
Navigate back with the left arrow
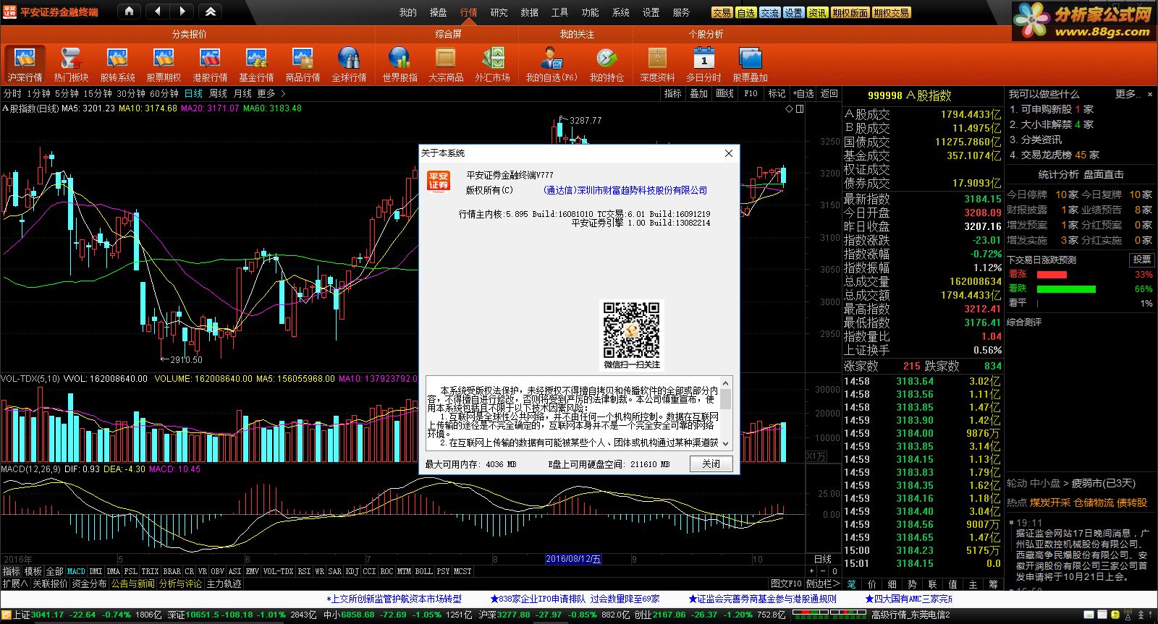157,12
